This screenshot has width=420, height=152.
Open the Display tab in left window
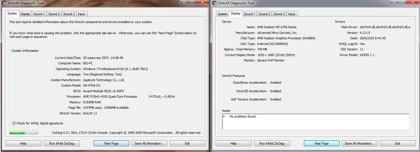(x=25, y=14)
